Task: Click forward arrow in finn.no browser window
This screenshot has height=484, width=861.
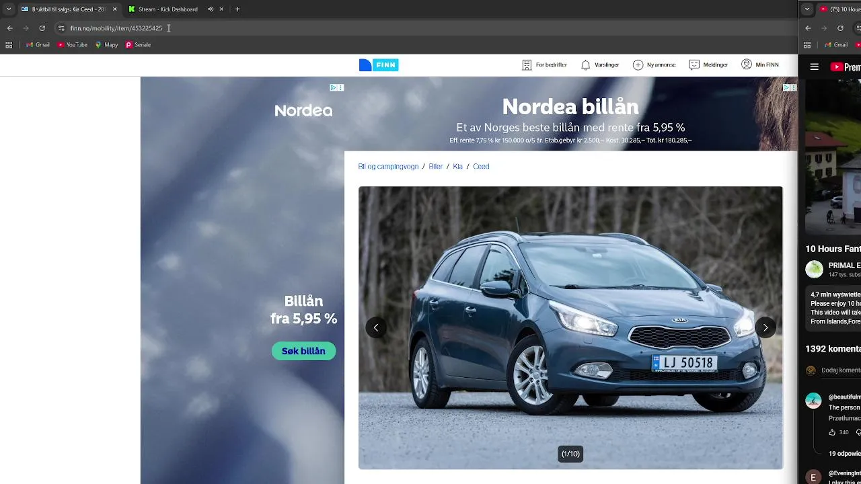Action: pos(26,28)
